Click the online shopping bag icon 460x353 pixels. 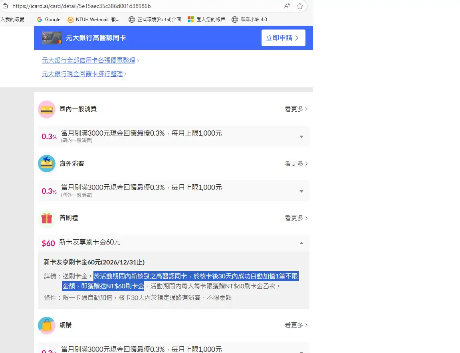click(47, 325)
